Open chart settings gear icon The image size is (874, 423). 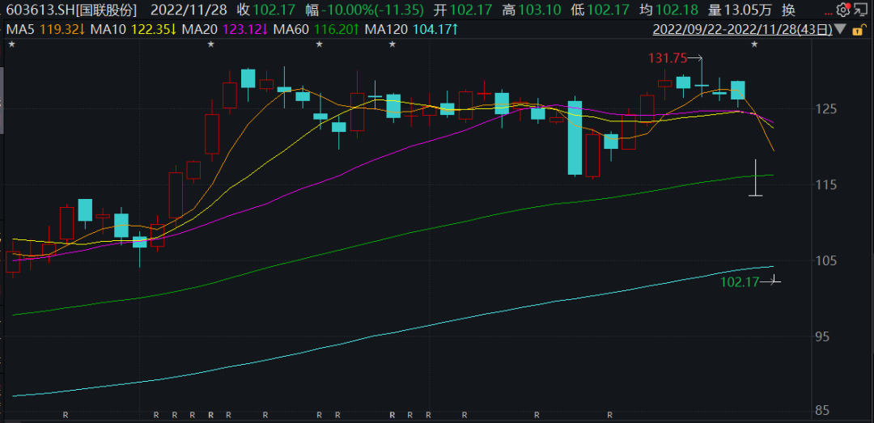pyautogui.click(x=842, y=11)
